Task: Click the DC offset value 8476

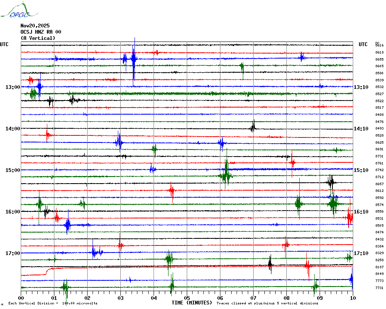Action: pos(379,122)
